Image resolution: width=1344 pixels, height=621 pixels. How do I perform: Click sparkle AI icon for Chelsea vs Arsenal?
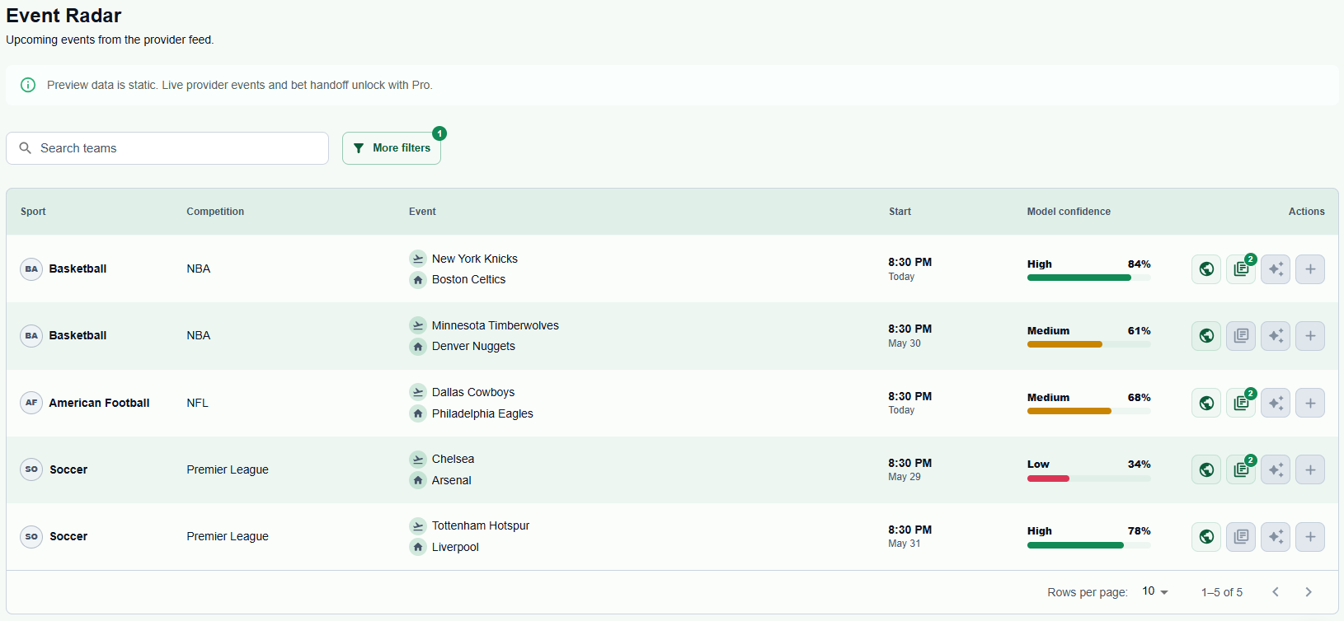point(1276,469)
